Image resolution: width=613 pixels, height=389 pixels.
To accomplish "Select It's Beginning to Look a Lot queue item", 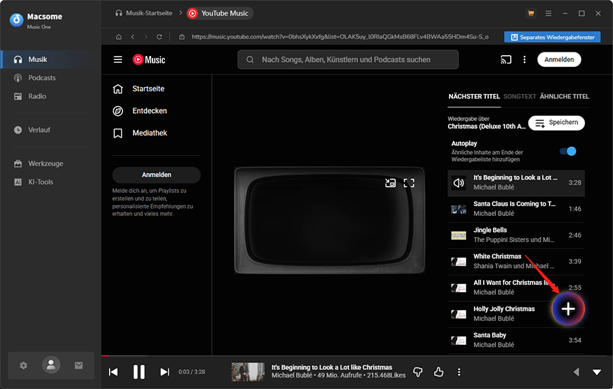I will pyautogui.click(x=516, y=183).
